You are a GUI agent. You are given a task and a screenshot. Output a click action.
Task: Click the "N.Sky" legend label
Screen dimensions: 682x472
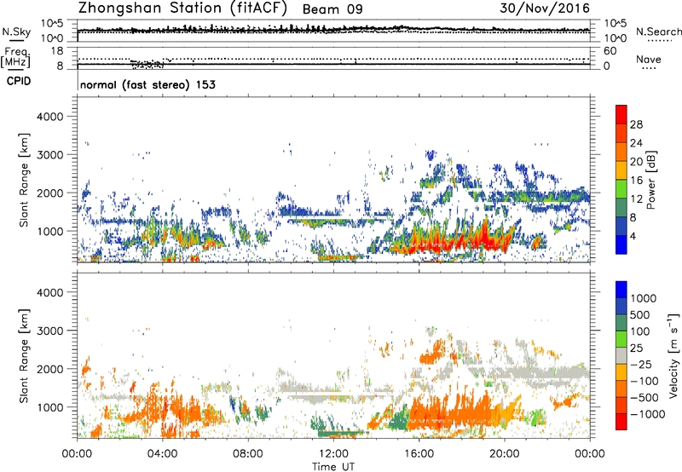(x=16, y=32)
